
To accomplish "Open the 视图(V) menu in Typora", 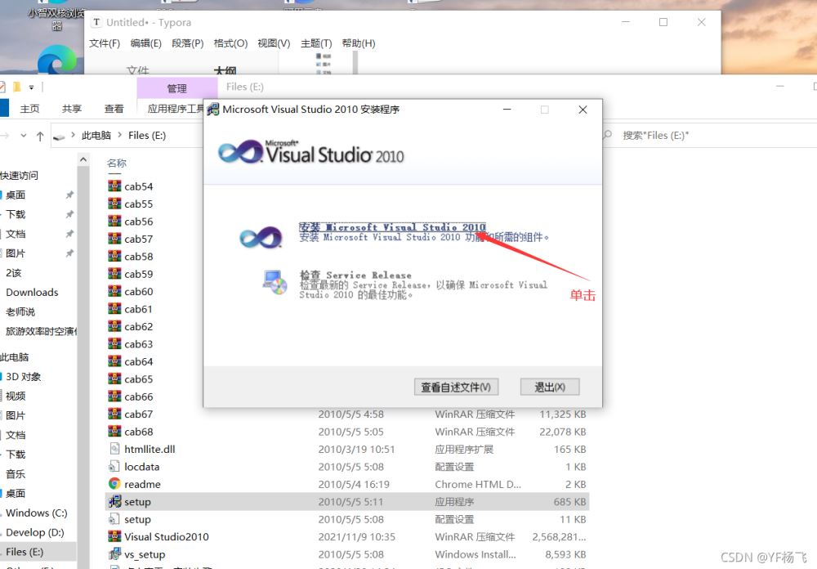I will (274, 43).
